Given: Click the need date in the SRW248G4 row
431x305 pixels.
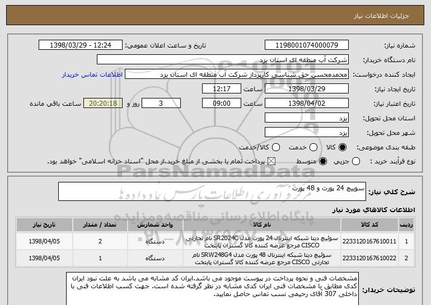Looking at the screenshot, I should (44, 258).
